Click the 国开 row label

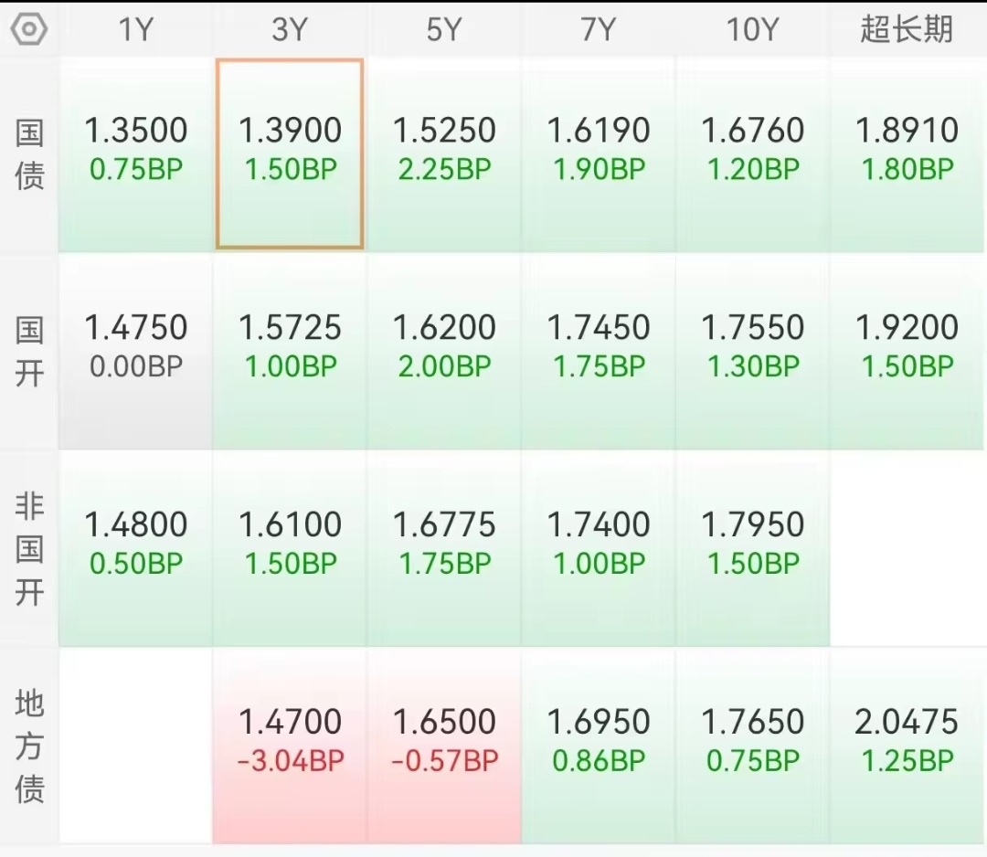[x=29, y=352]
